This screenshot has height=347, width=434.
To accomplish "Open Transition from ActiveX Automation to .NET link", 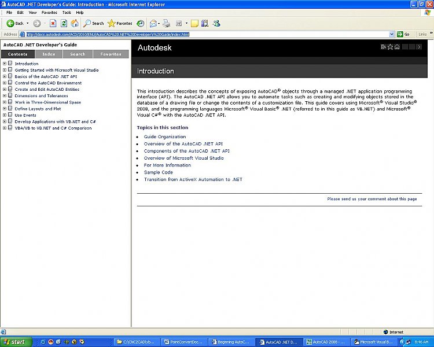I will pos(193,179).
